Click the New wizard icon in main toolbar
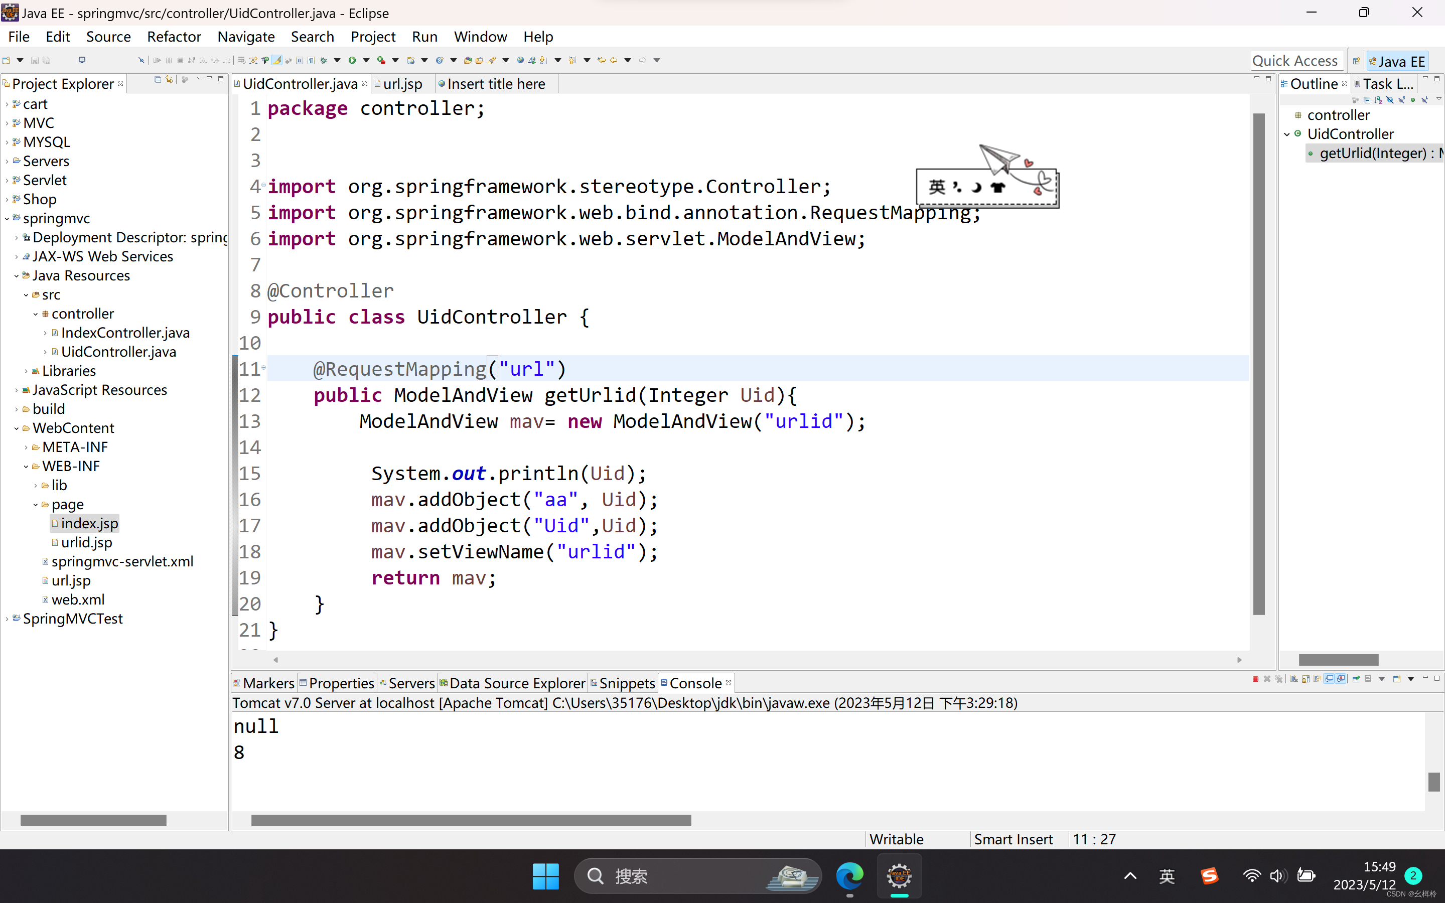The width and height of the screenshot is (1445, 903). [7, 60]
